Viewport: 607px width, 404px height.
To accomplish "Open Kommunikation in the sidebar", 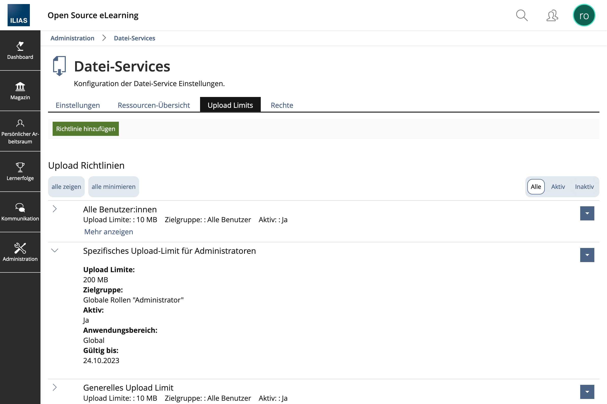I will coord(20,212).
